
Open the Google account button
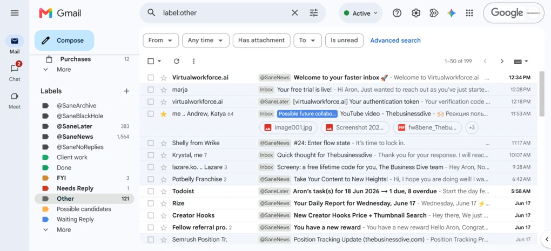click(514, 13)
